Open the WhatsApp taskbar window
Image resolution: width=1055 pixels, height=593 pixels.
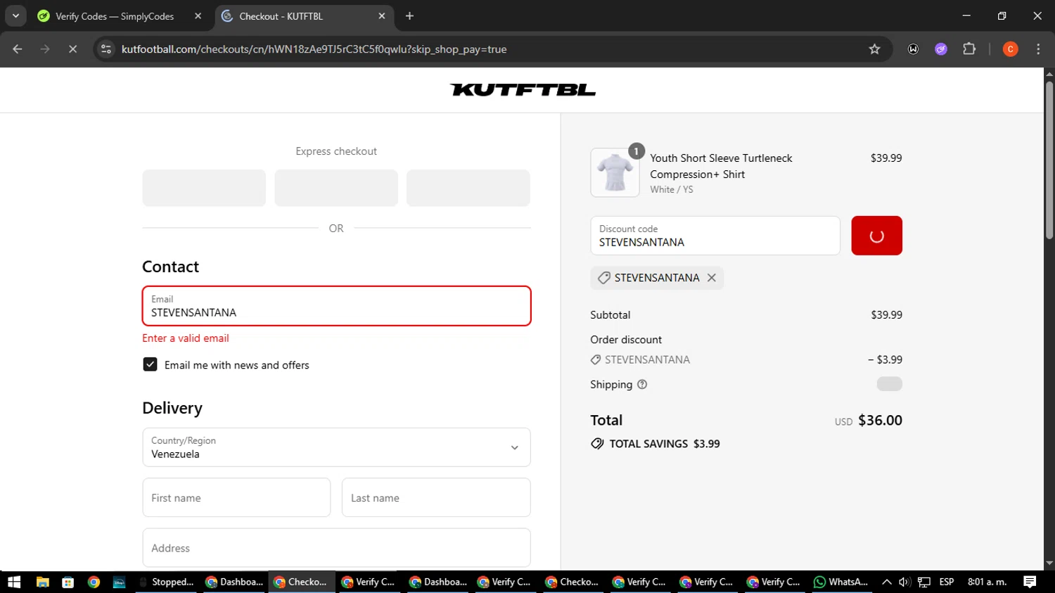841,582
